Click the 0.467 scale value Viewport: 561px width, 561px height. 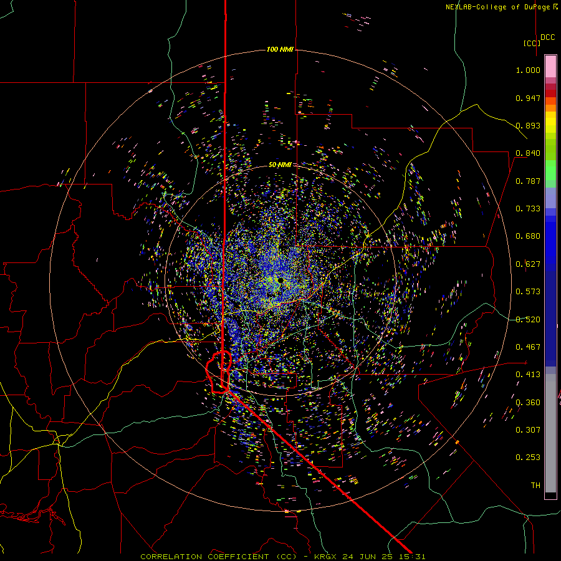[x=528, y=347]
